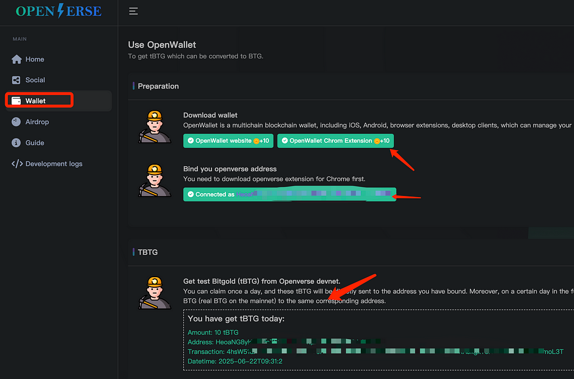
Task: Click the Connected as address button
Action: pyautogui.click(x=290, y=194)
